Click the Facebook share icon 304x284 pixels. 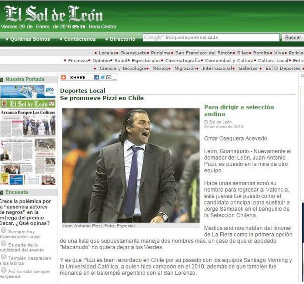(x=96, y=77)
